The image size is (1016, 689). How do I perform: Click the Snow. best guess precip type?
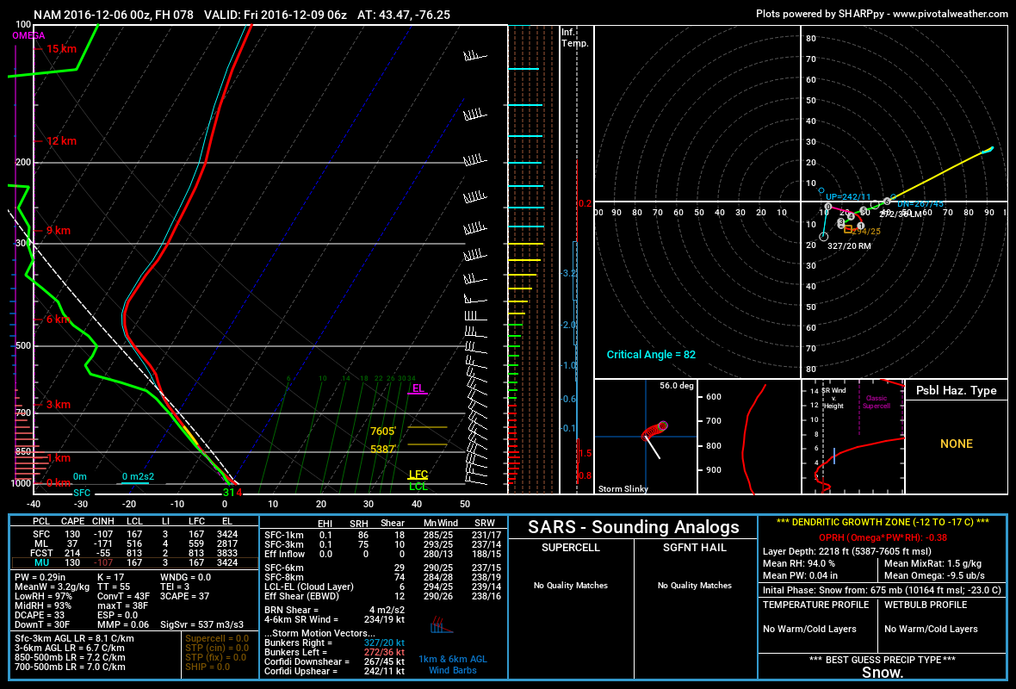(x=883, y=673)
